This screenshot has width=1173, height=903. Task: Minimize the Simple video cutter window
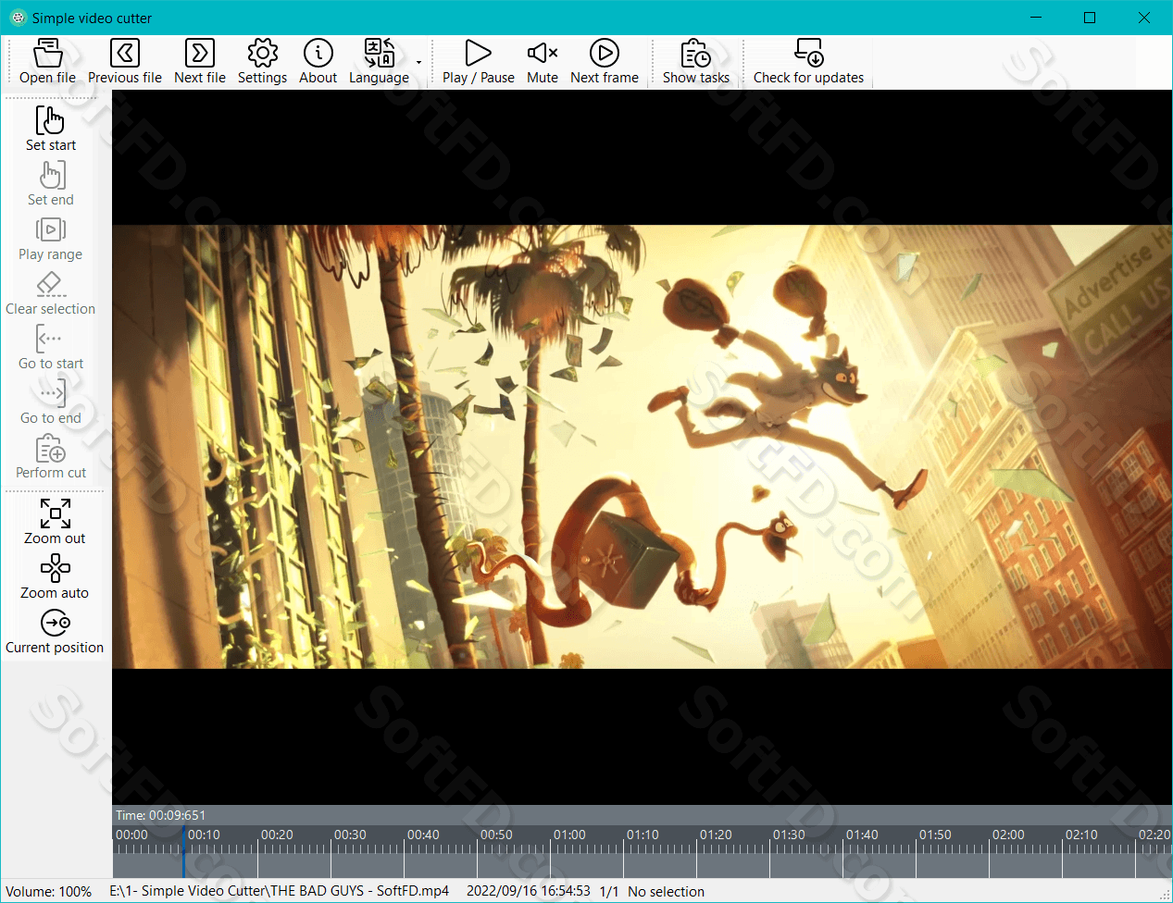[x=1036, y=18]
